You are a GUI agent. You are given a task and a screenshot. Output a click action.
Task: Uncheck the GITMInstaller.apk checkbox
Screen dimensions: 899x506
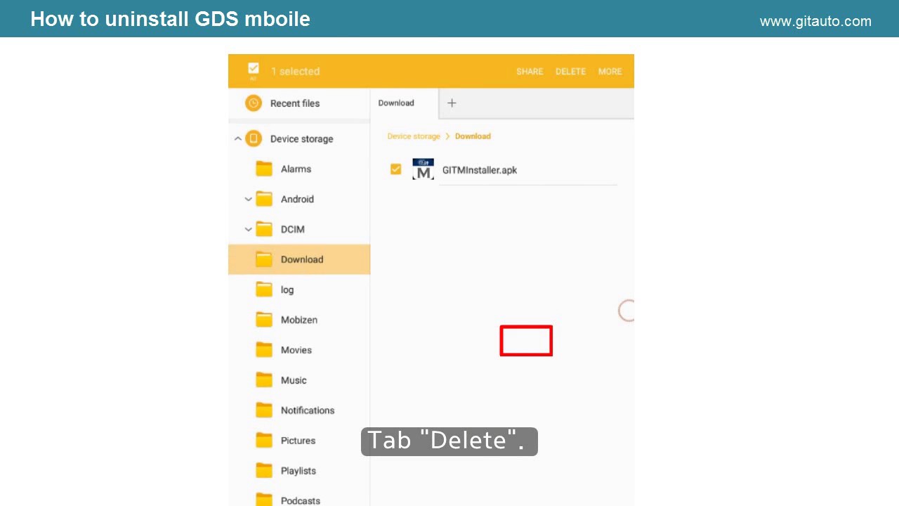tap(395, 169)
